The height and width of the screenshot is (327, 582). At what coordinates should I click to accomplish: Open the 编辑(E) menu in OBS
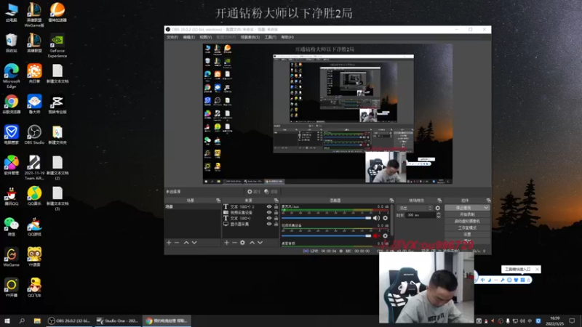click(x=188, y=37)
